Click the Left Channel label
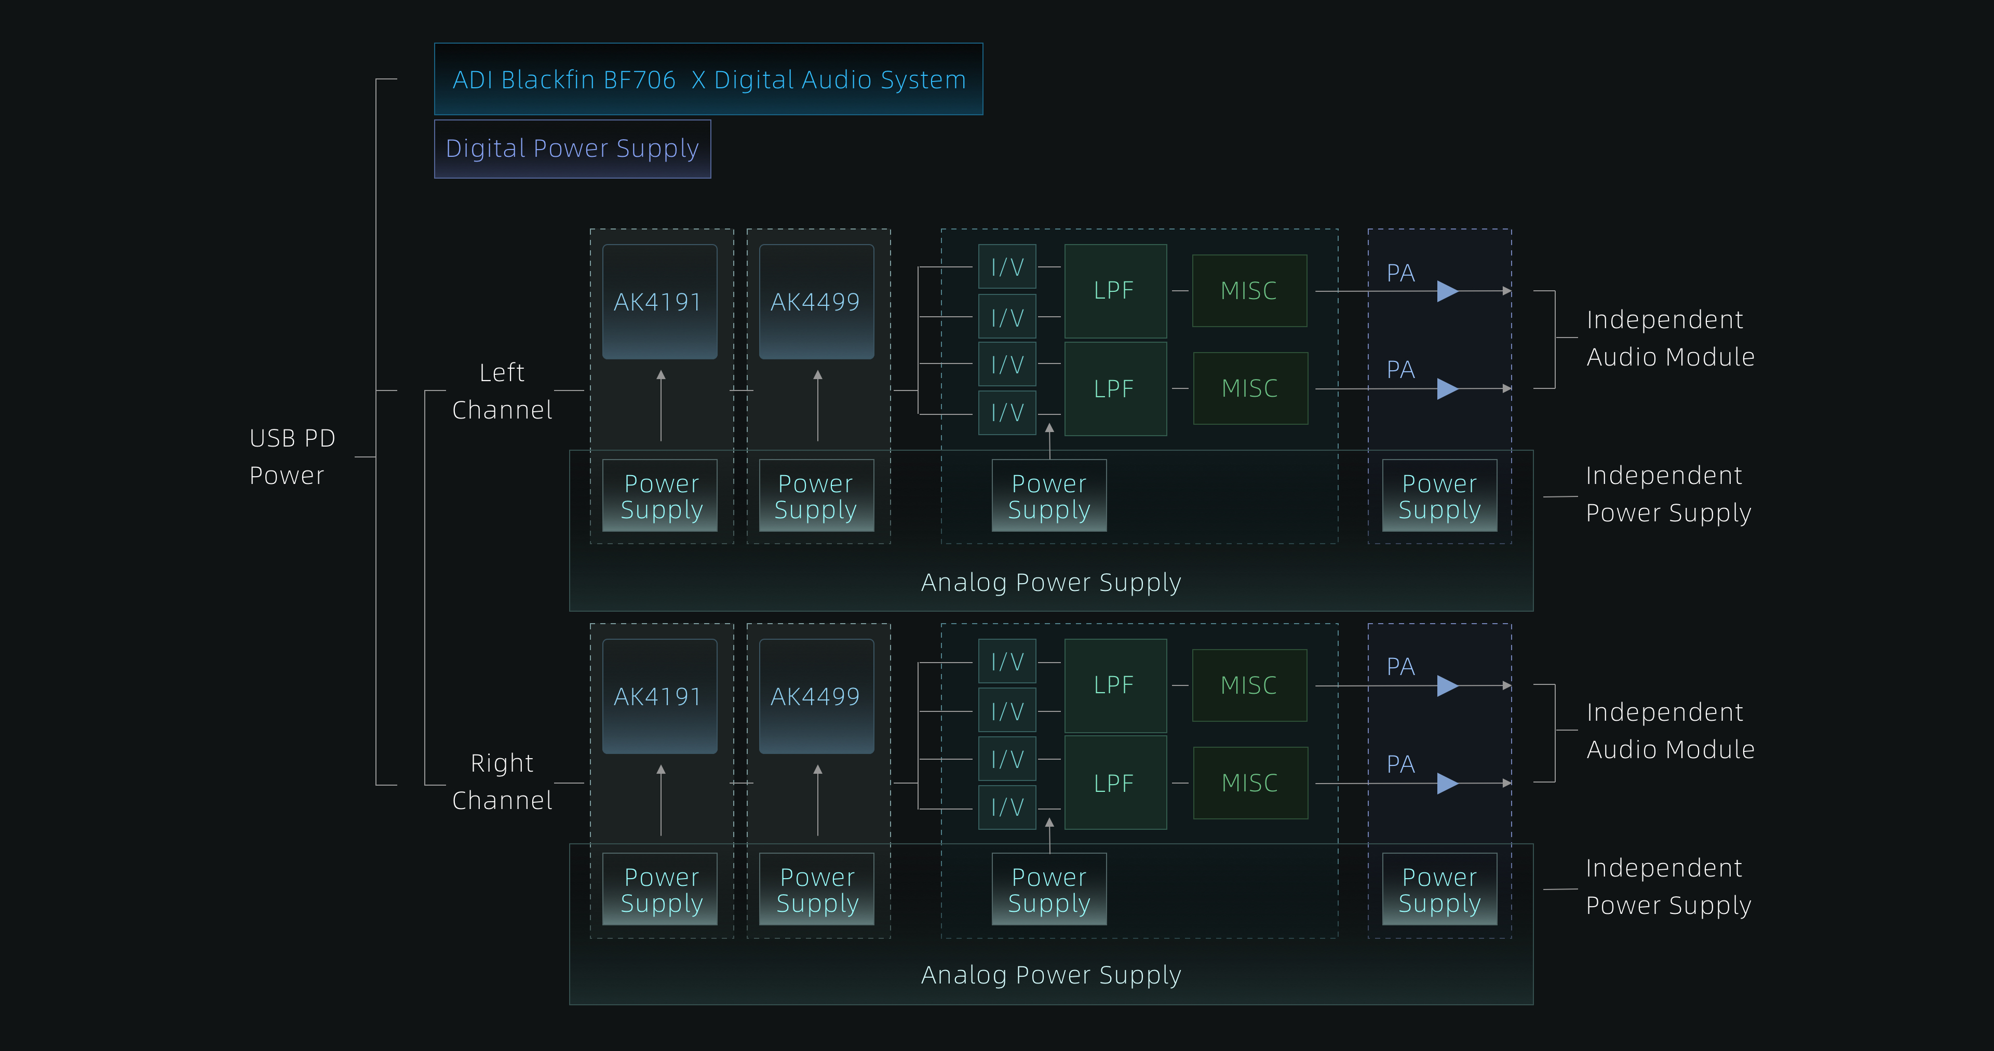 coord(502,391)
